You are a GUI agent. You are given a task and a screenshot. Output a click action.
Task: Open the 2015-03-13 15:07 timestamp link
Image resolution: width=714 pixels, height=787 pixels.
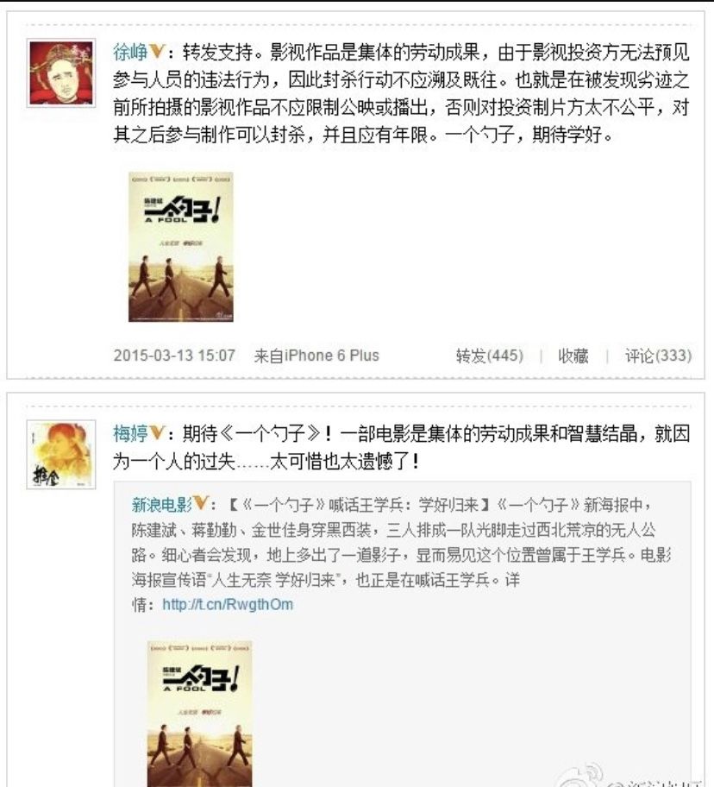click(174, 356)
